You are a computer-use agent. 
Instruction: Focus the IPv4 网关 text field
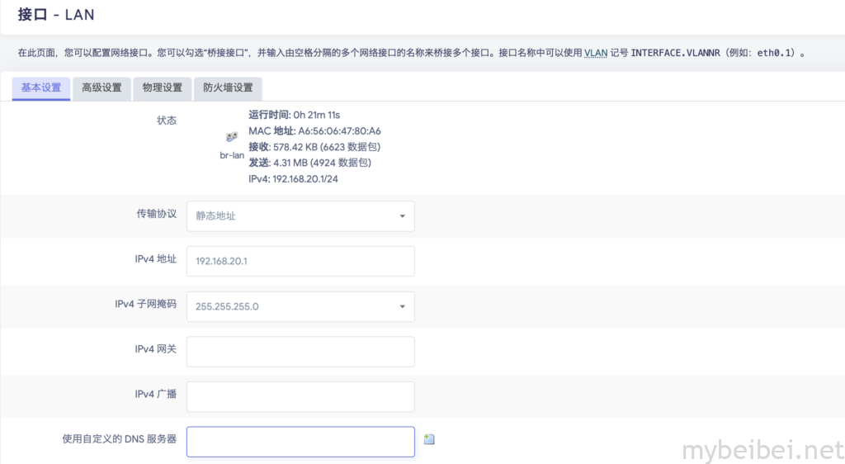coord(300,352)
